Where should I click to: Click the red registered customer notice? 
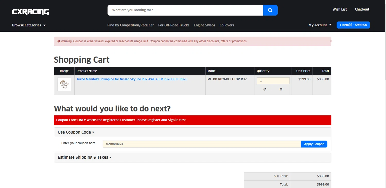pos(192,120)
